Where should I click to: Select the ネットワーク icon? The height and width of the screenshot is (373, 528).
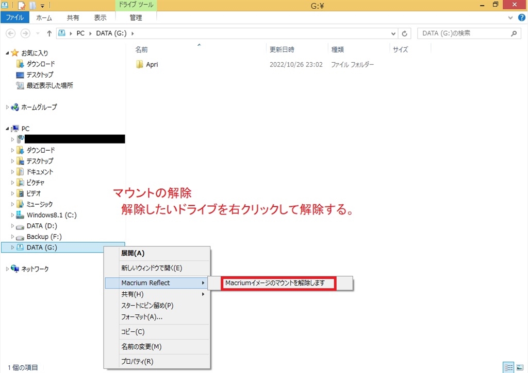pos(15,269)
